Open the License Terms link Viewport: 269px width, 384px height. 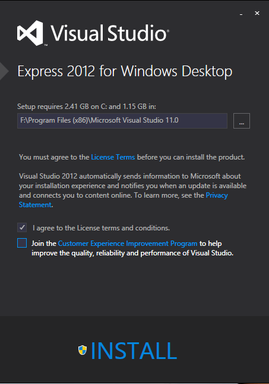coord(113,157)
